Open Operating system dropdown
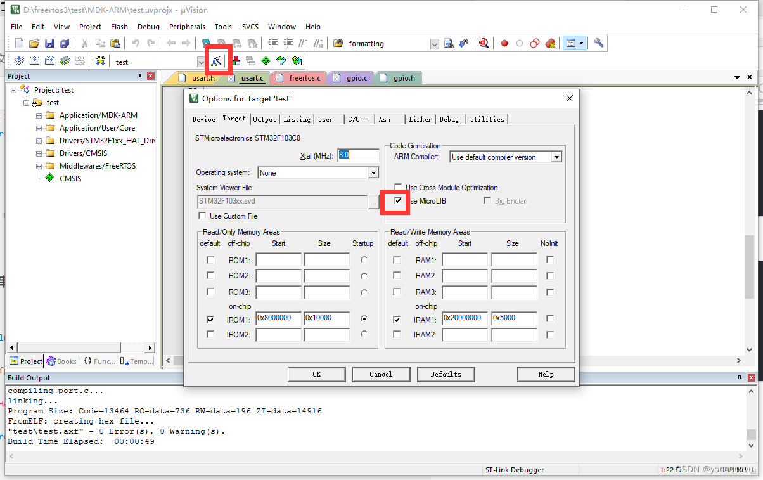 click(x=373, y=173)
